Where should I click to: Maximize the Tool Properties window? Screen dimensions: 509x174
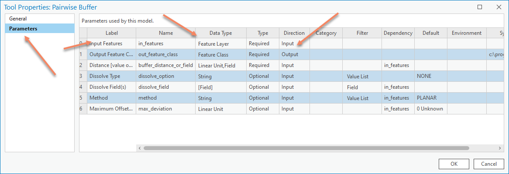tap(480, 7)
